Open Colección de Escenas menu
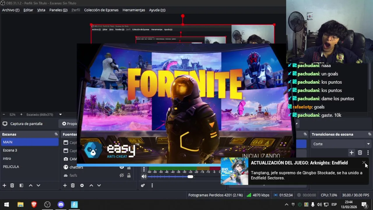The height and width of the screenshot is (210, 373). (x=101, y=10)
